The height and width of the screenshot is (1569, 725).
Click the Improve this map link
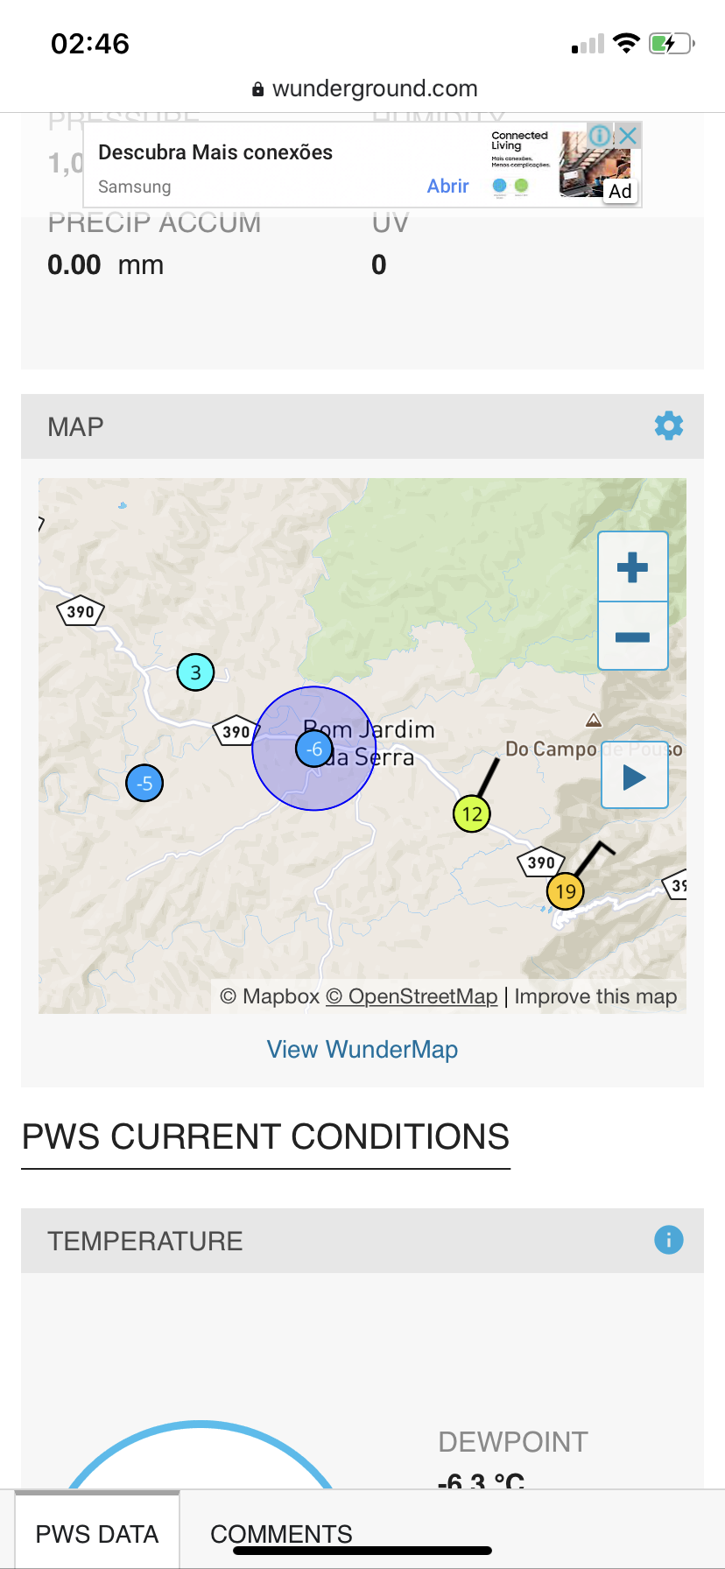(595, 996)
